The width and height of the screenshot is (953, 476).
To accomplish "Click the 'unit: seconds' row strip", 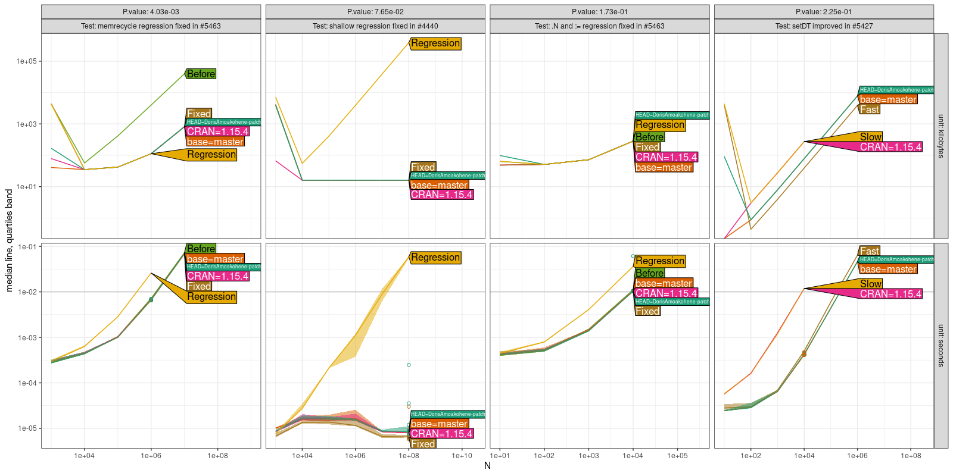I will tap(941, 346).
